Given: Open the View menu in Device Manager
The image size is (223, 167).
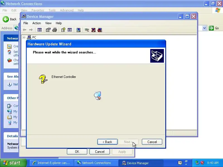Looking at the screenshot, I should 48,23.
